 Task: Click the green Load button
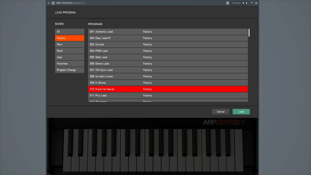241,112
